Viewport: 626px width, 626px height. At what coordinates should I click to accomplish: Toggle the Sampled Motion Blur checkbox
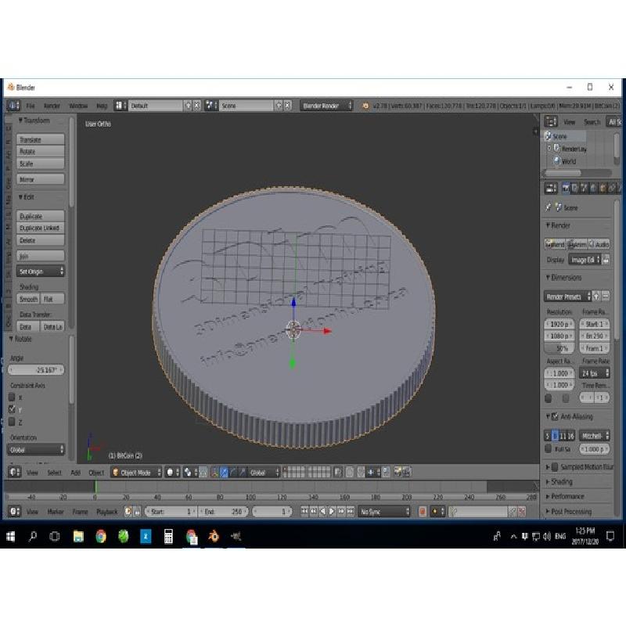click(x=555, y=466)
